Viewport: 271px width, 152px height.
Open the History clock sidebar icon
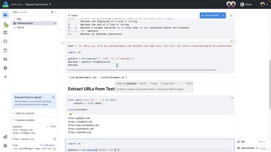(6, 68)
